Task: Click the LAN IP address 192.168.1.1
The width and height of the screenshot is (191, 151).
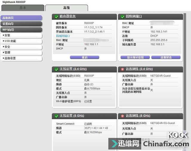Action: tap(91, 44)
